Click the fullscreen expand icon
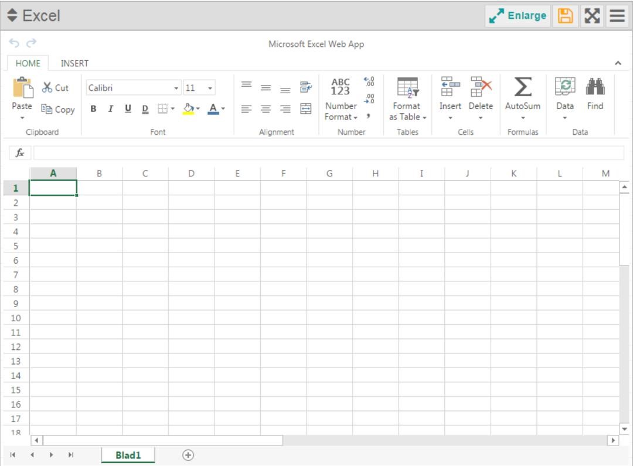Screen dimensions: 633x466 tap(592, 16)
